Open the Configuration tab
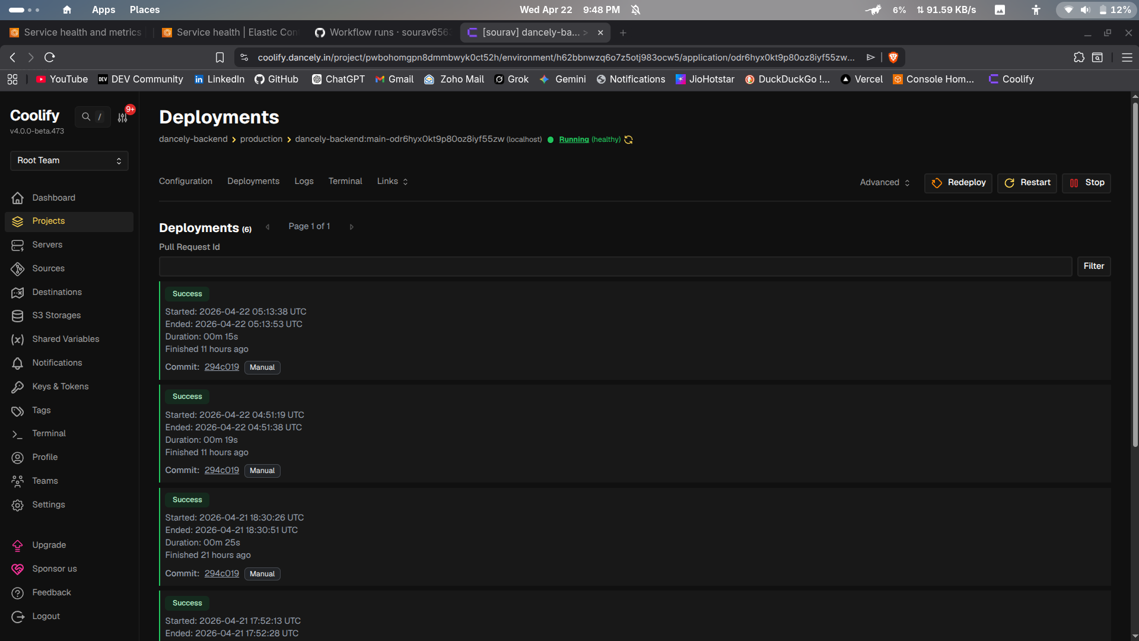The height and width of the screenshot is (641, 1139). pyautogui.click(x=185, y=182)
